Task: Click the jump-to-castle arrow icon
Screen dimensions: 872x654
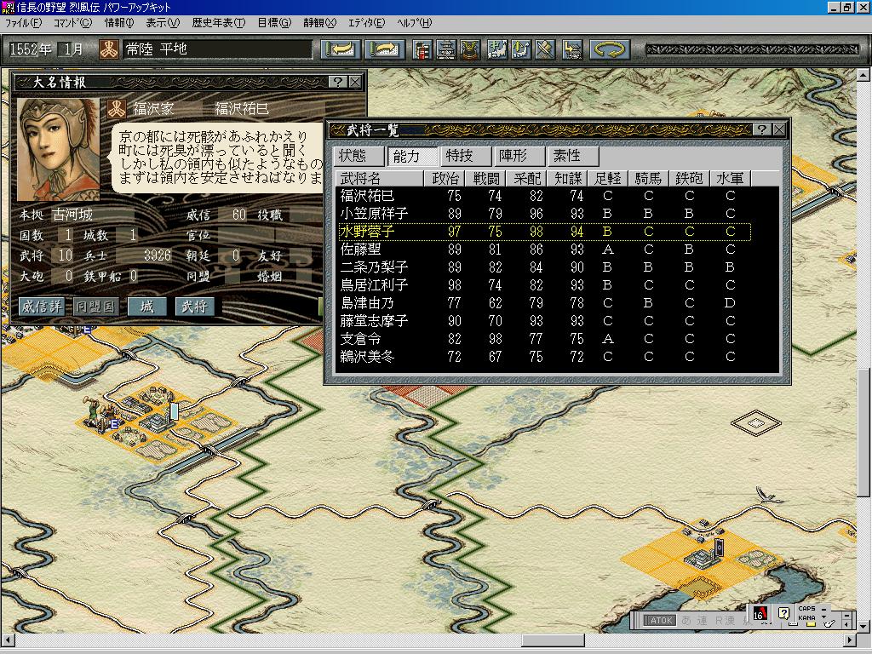Action: pyautogui.click(x=572, y=49)
